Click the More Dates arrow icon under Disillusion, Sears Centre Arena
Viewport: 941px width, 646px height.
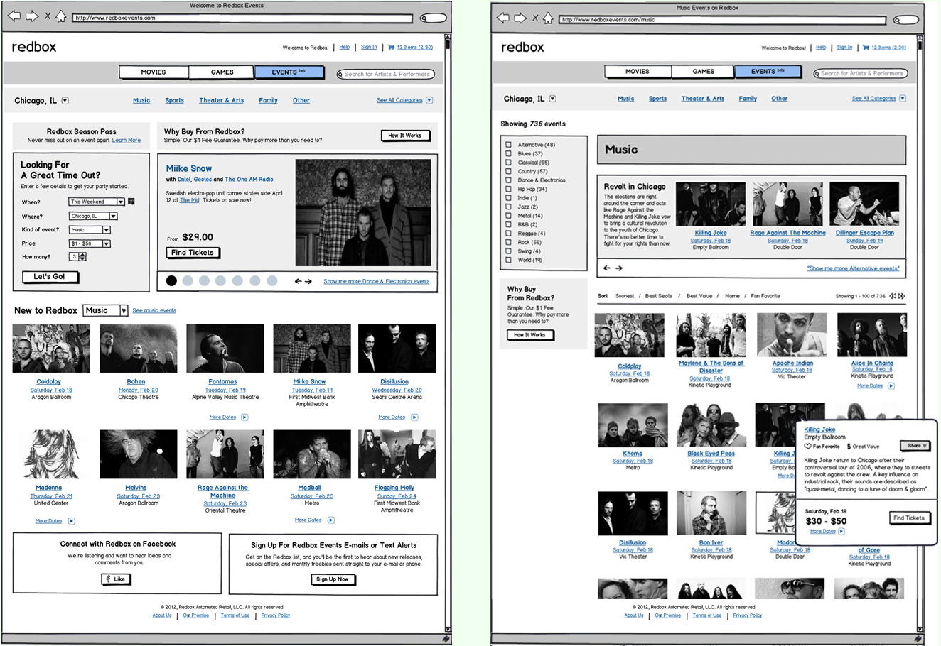point(414,417)
